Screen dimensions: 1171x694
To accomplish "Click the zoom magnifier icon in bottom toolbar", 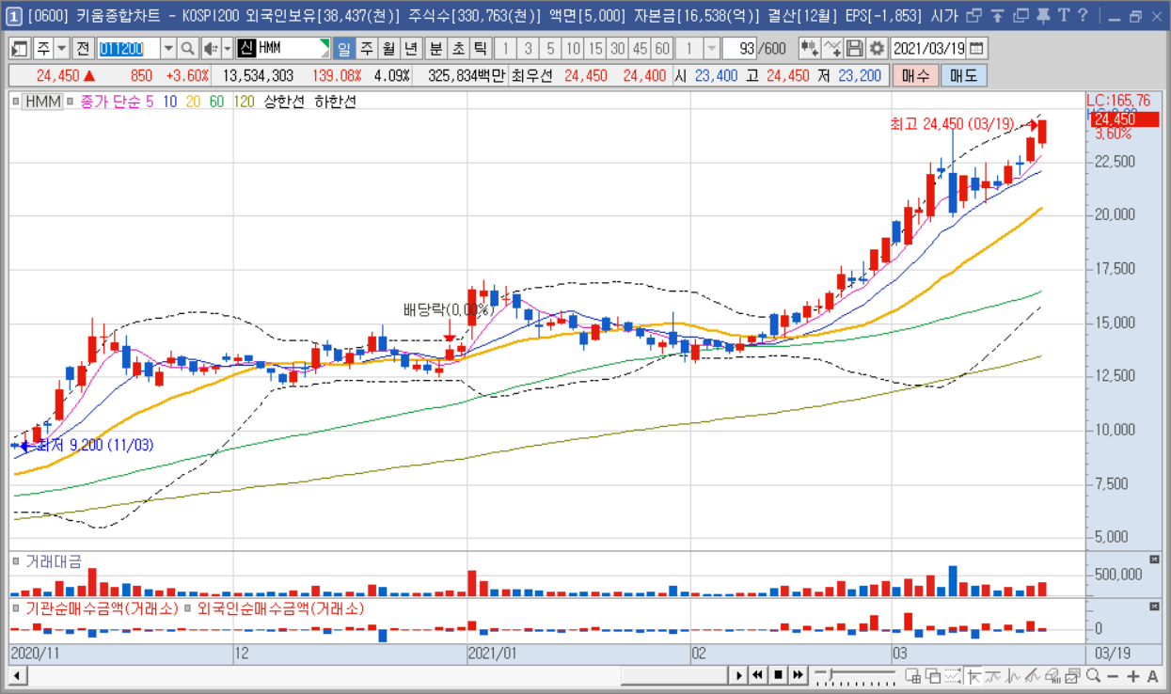I will pyautogui.click(x=1093, y=675).
